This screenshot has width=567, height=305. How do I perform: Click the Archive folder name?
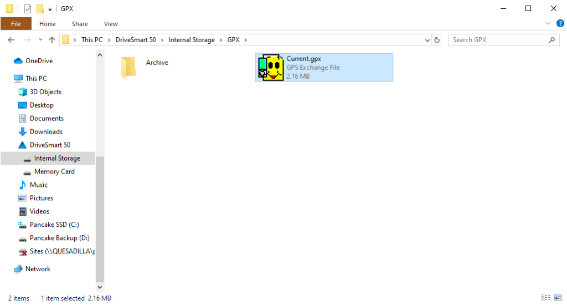click(157, 63)
